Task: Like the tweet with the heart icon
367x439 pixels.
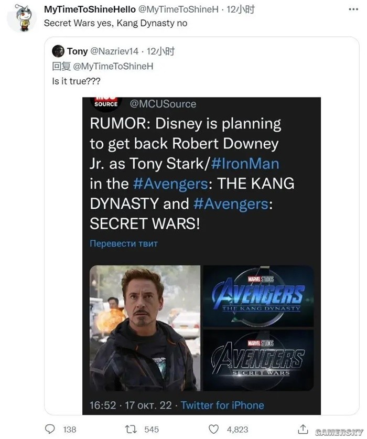Action: click(213, 429)
